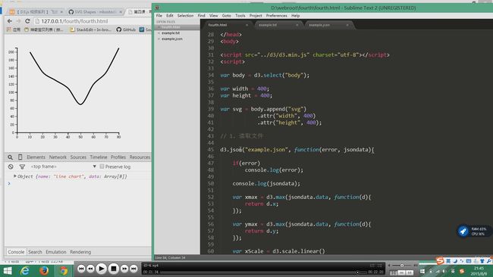Switch to the example.json editor tab
493x277 pixels.
(x=319, y=25)
